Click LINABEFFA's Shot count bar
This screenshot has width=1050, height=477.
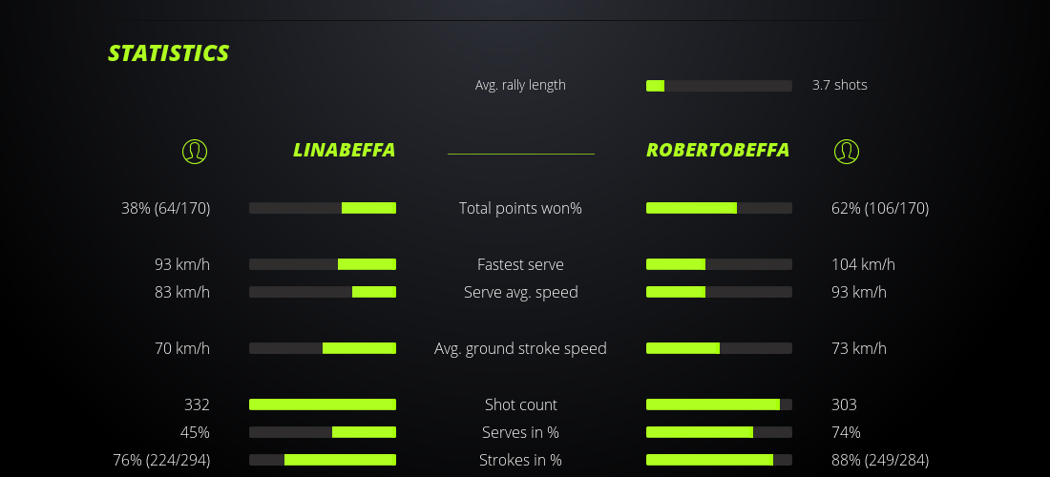click(x=323, y=404)
